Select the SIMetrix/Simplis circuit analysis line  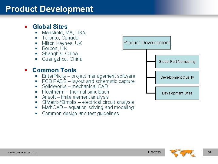point(88,102)
